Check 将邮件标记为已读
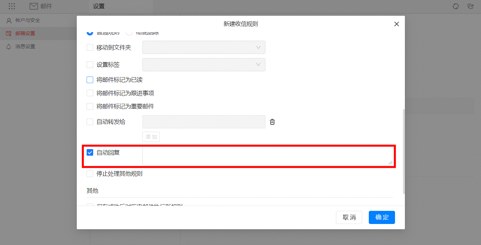Screen dimensions: 481x245 point(90,80)
